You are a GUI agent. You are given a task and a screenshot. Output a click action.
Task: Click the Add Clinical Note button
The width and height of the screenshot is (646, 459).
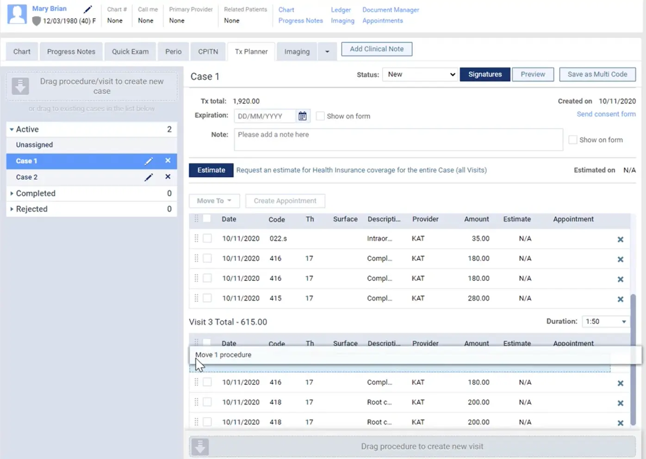click(377, 49)
